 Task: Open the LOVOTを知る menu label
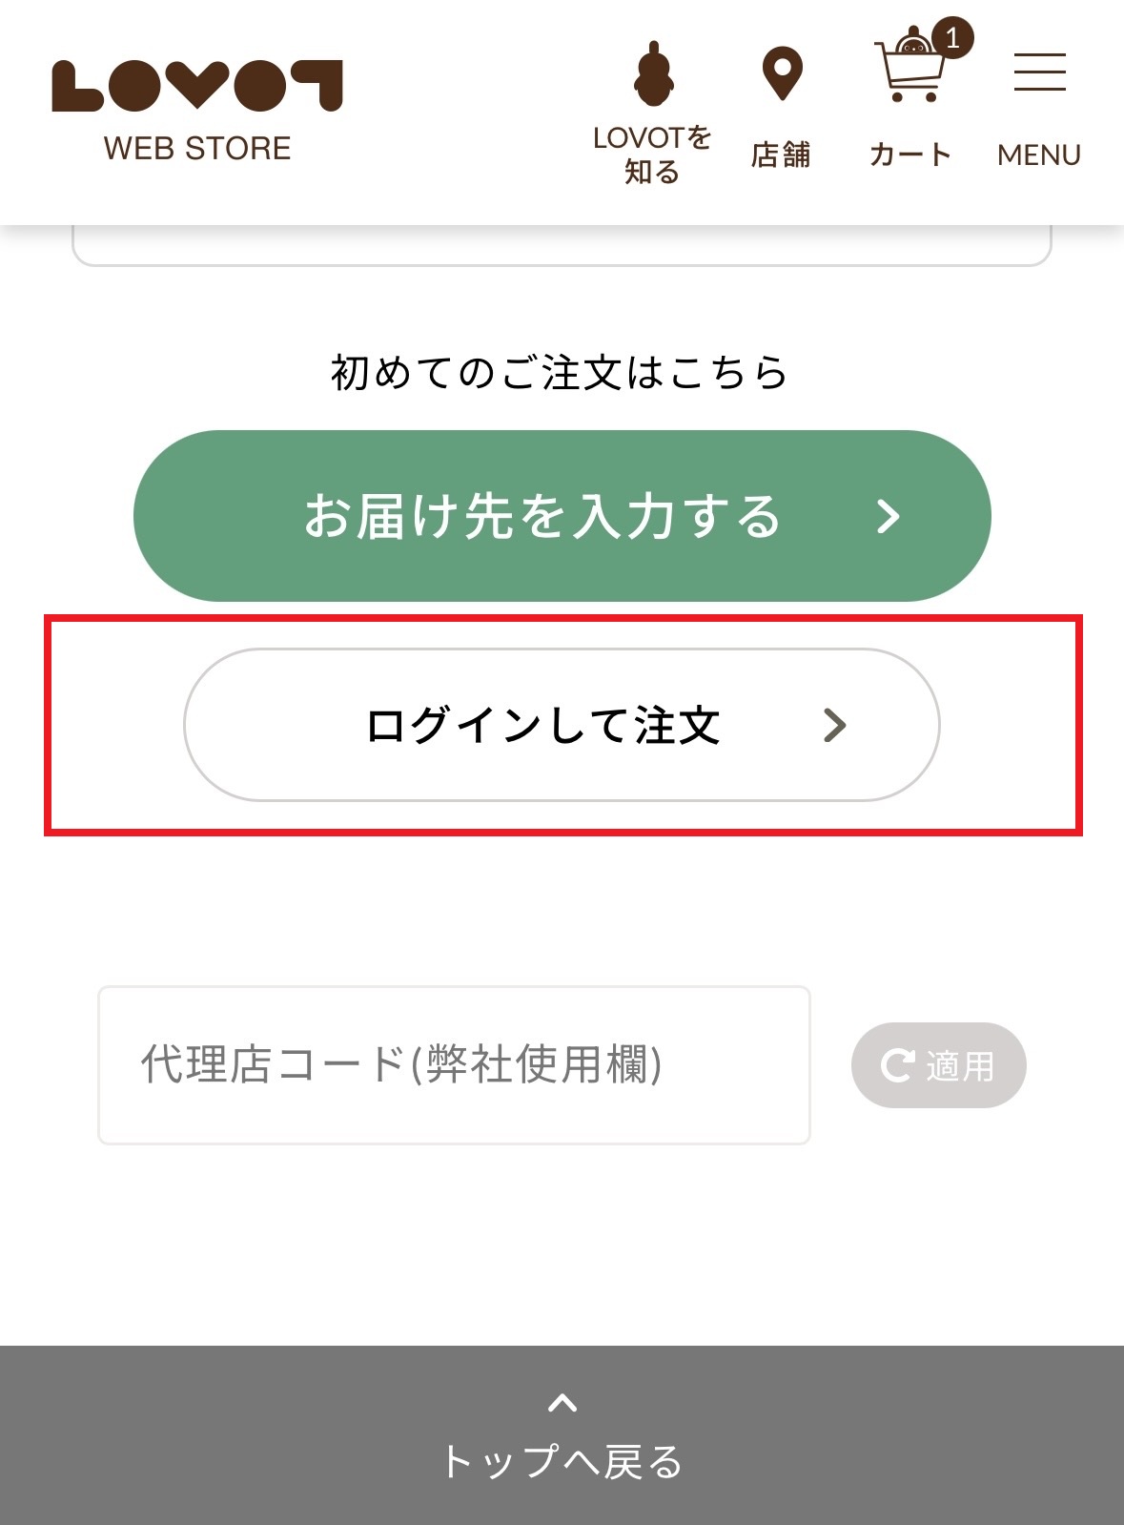(652, 155)
